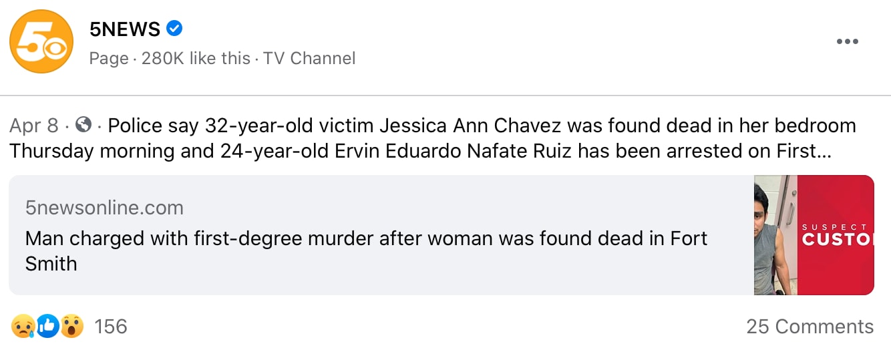Click the suspect photo thumbnail
Viewport: 891px width, 354px height.
click(775, 235)
